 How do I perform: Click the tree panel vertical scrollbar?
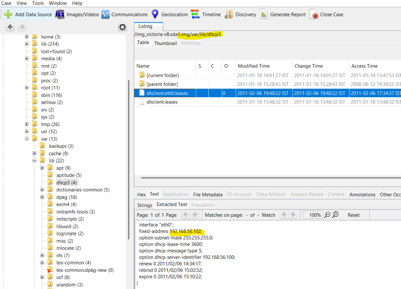click(128, 160)
